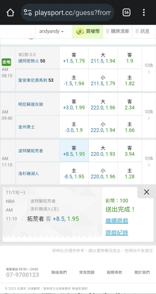The width and height of the screenshot is (156, 294).
Task: Click the 繼續遊戲 link
Action: click(117, 221)
